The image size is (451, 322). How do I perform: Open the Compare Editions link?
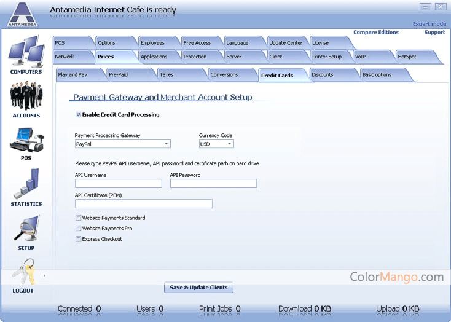[376, 33]
